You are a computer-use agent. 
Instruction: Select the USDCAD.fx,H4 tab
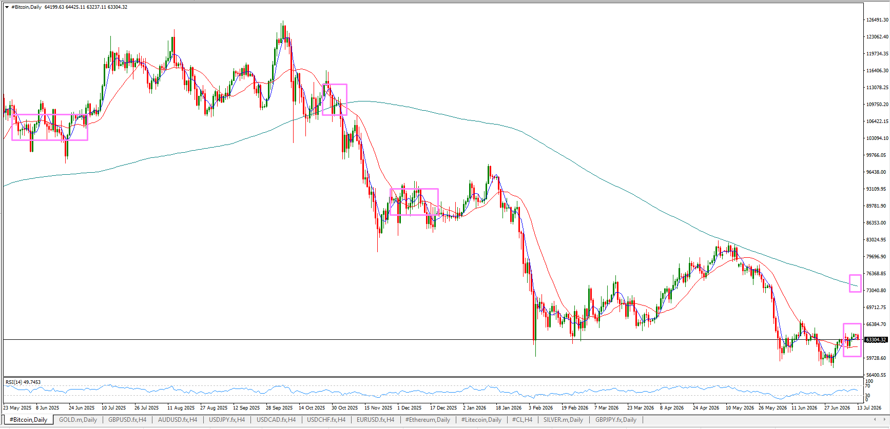[x=276, y=420]
